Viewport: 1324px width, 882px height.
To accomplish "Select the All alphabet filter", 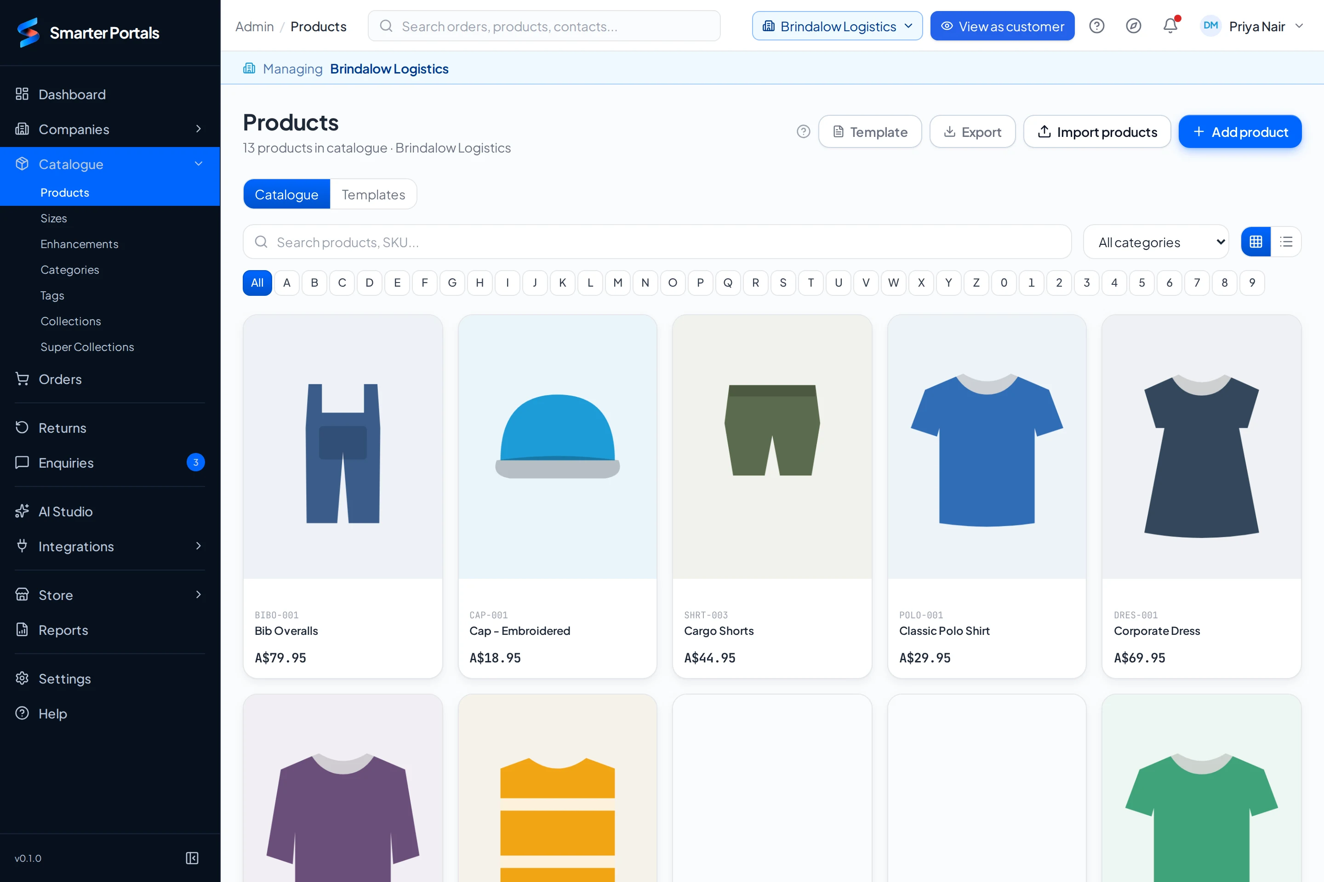I will [257, 283].
